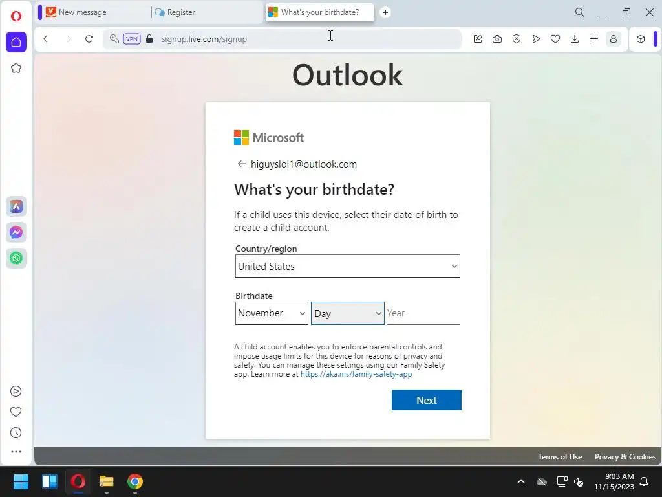
Task: Click the Year input field
Action: tap(423, 313)
